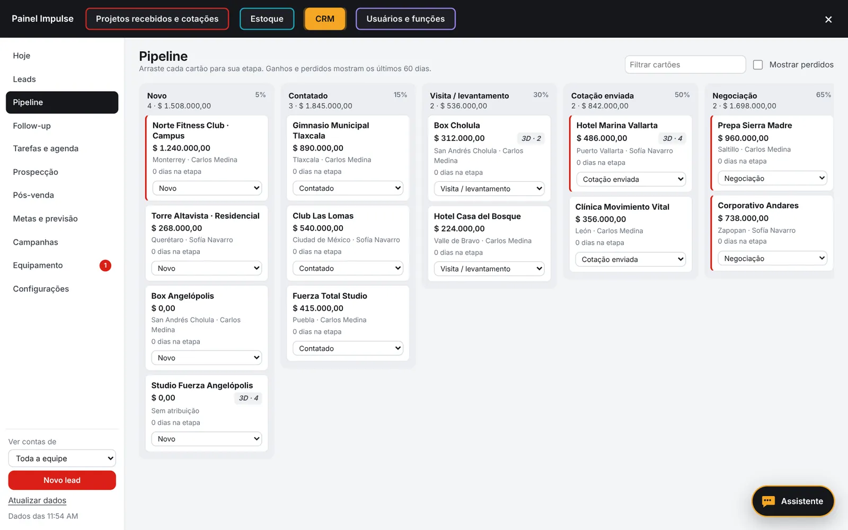Click the Novo lead button

pyautogui.click(x=62, y=480)
